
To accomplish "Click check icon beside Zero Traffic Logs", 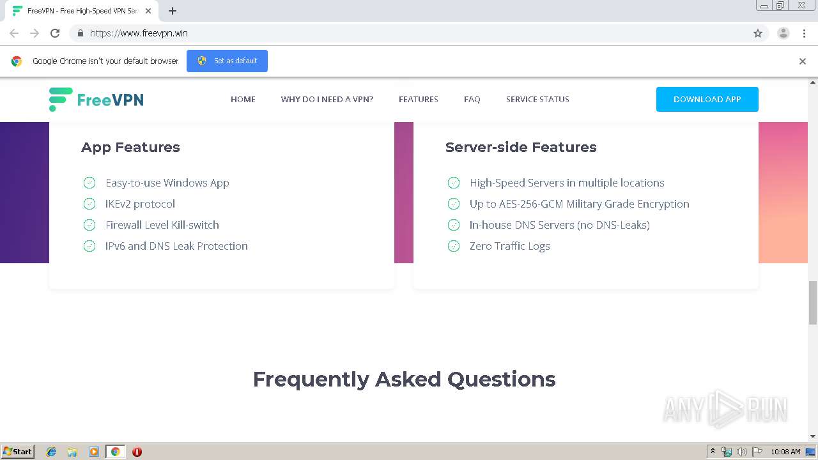I will 454,246.
